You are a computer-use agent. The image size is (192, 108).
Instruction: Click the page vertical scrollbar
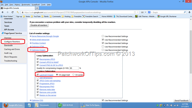pos(191,52)
